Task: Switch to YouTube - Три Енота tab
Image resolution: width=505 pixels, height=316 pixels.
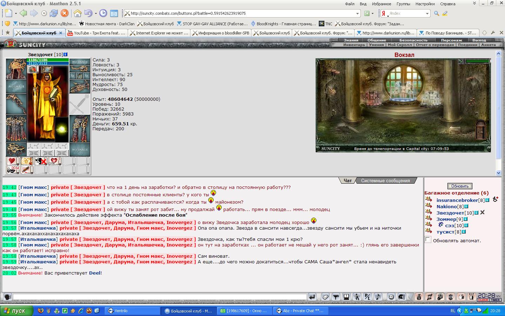Action: [96, 33]
